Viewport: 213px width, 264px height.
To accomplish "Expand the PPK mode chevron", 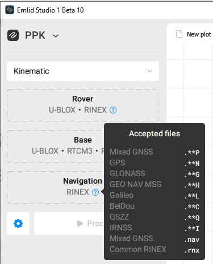I will pyautogui.click(x=56, y=36).
